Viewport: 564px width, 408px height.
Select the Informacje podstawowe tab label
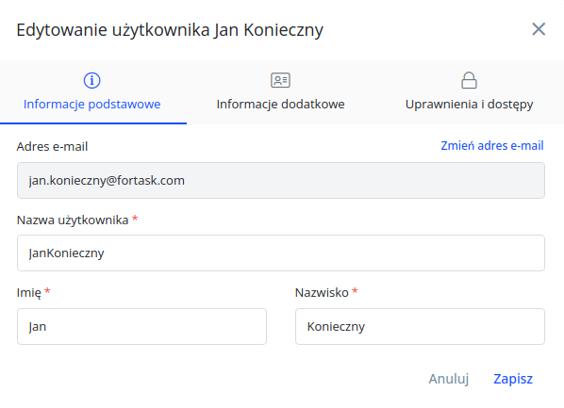click(x=92, y=105)
